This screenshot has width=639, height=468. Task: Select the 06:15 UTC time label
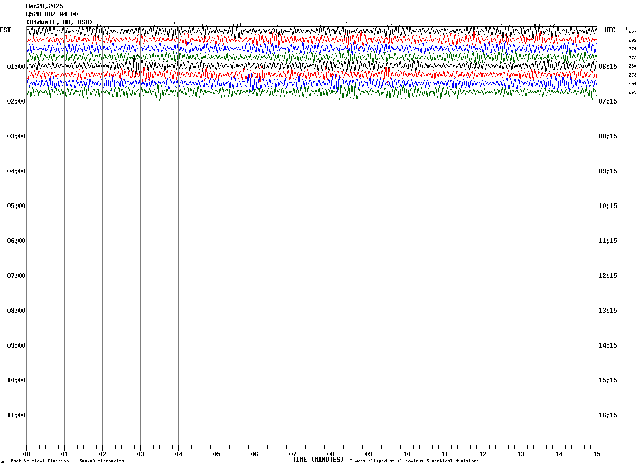point(607,67)
